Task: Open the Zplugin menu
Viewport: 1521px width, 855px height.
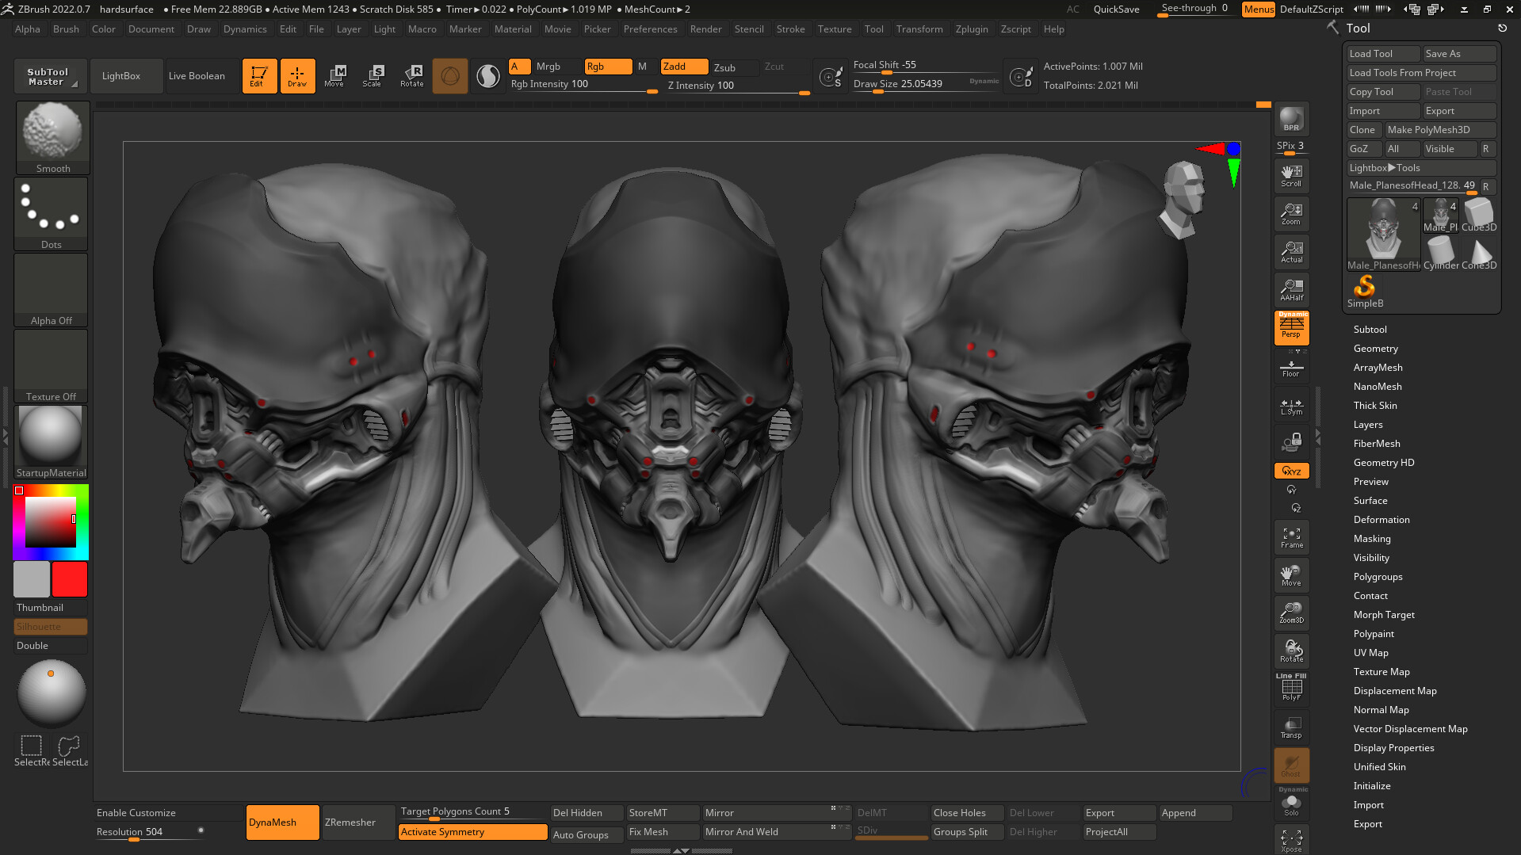Action: 972,29
